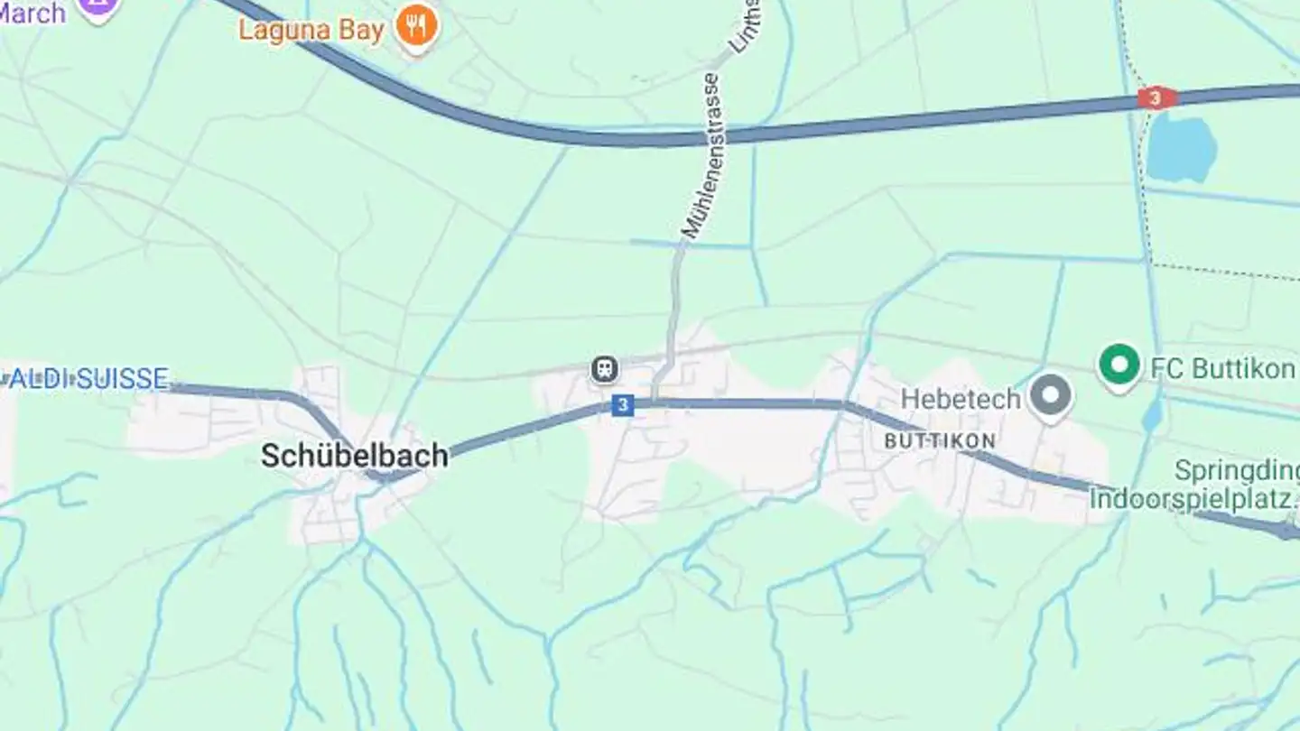1300x731 pixels.
Task: Click the BUTTIKON locality label
Action: tap(940, 441)
